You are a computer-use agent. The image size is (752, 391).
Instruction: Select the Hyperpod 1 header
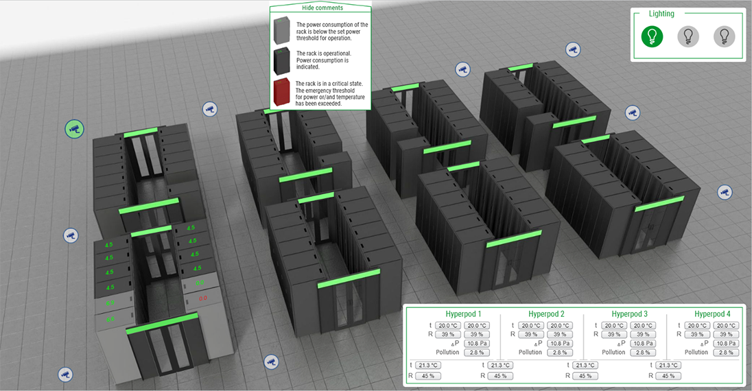pyautogui.click(x=463, y=314)
